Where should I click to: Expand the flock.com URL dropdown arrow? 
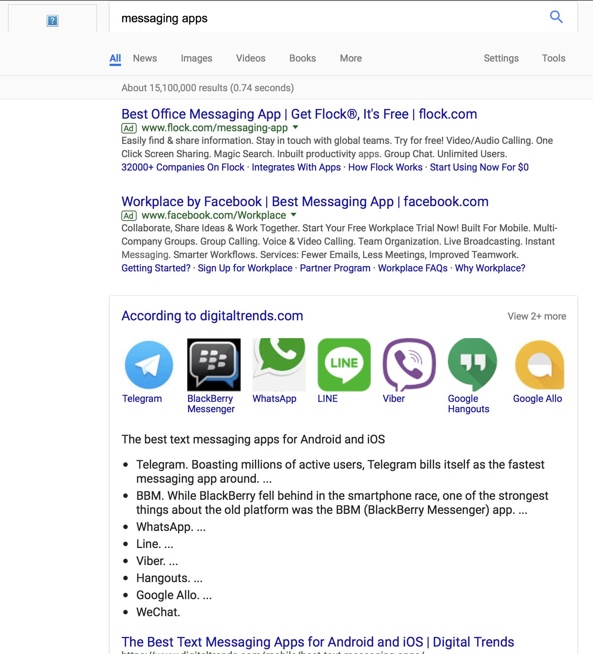pos(295,127)
